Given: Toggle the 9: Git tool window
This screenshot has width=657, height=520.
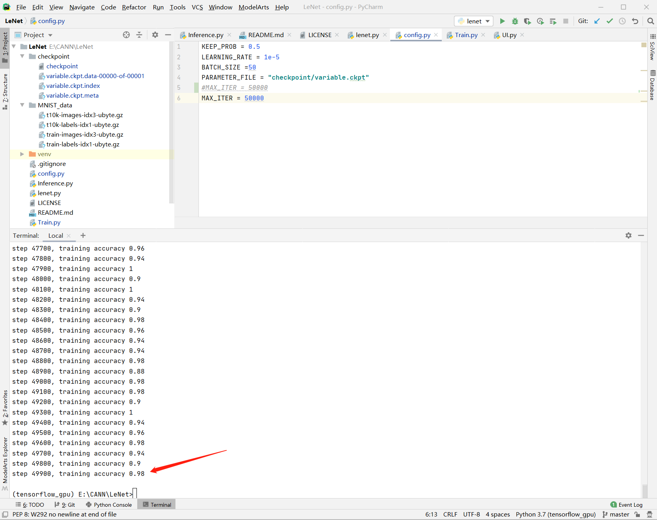Looking at the screenshot, I should point(65,505).
